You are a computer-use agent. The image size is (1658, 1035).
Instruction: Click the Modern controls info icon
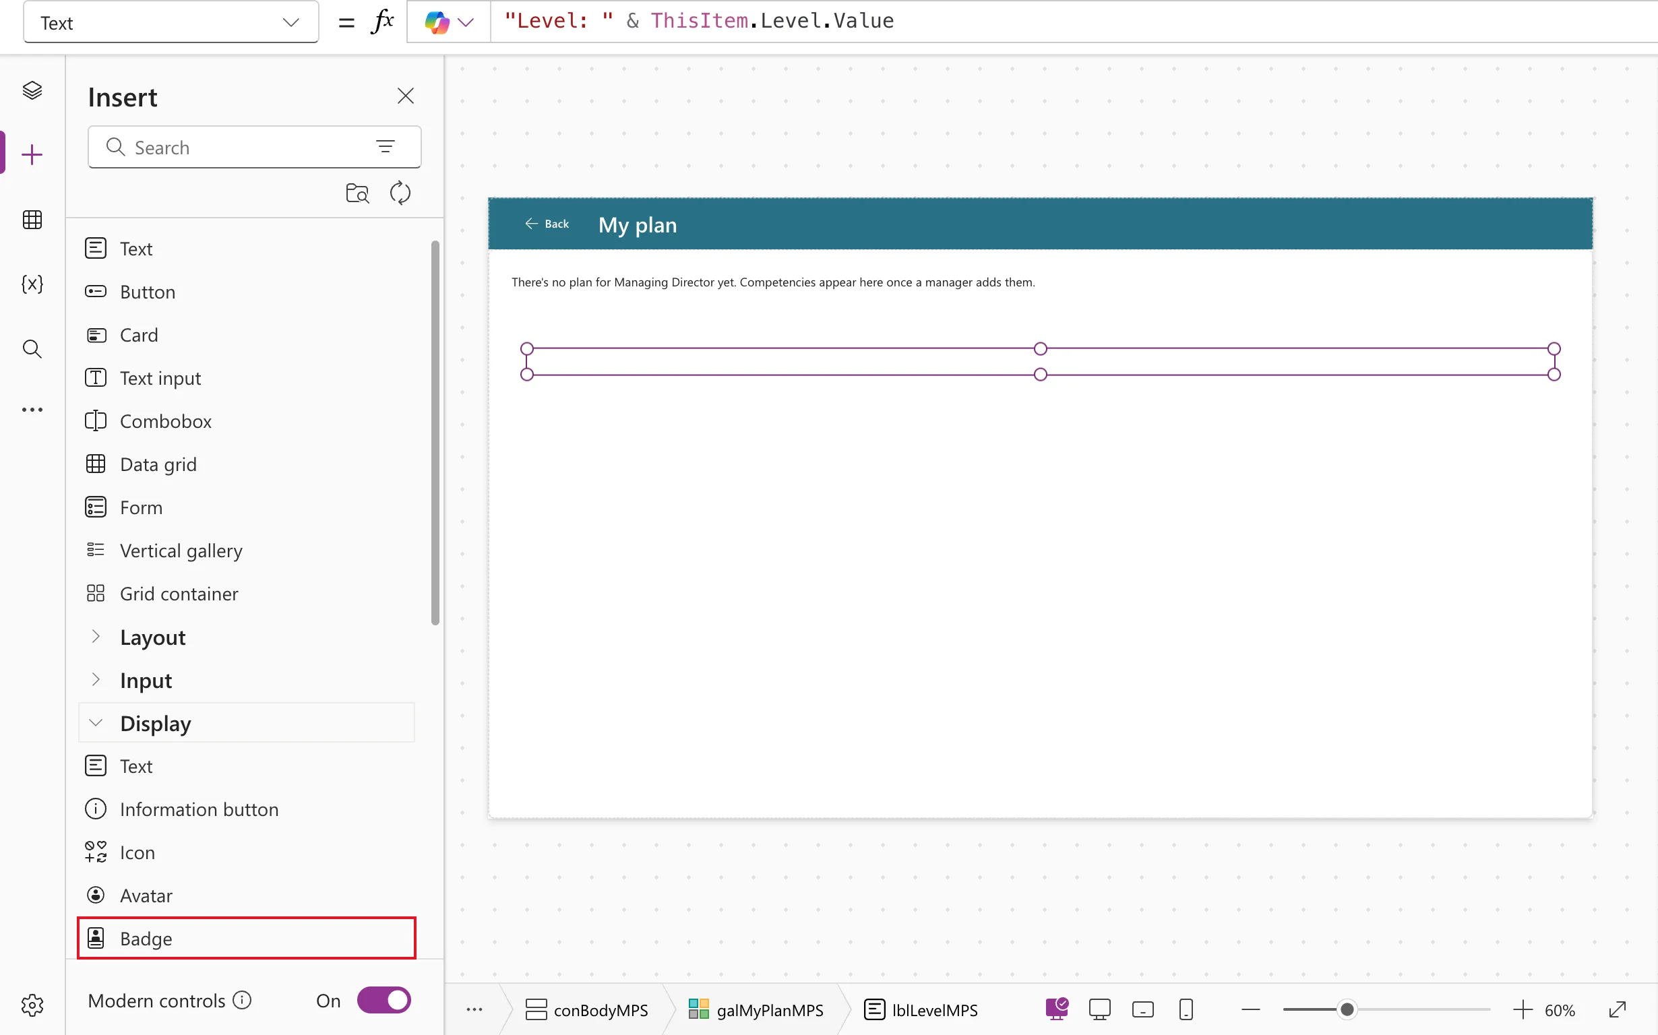click(242, 1000)
